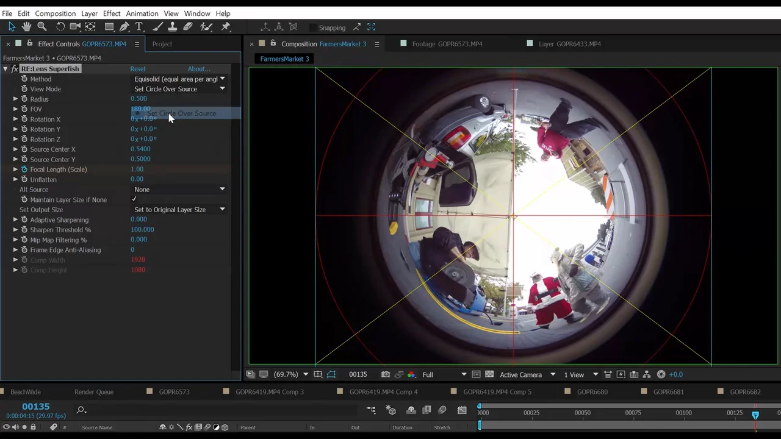
Task: Open the viewer magnification 69.7% dropdown
Action: [x=290, y=374]
